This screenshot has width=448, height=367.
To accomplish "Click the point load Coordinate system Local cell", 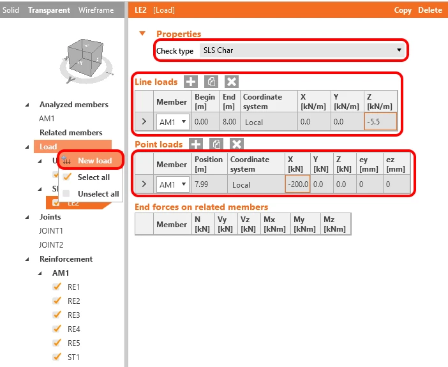I will (256, 184).
